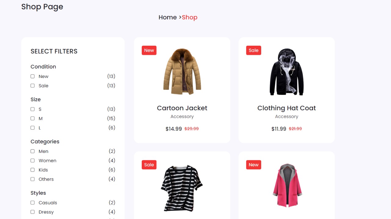Viewport: 391px width, 219px height.
Task: Click the Sale badge on Clothing Hat Coat
Action: click(x=254, y=50)
